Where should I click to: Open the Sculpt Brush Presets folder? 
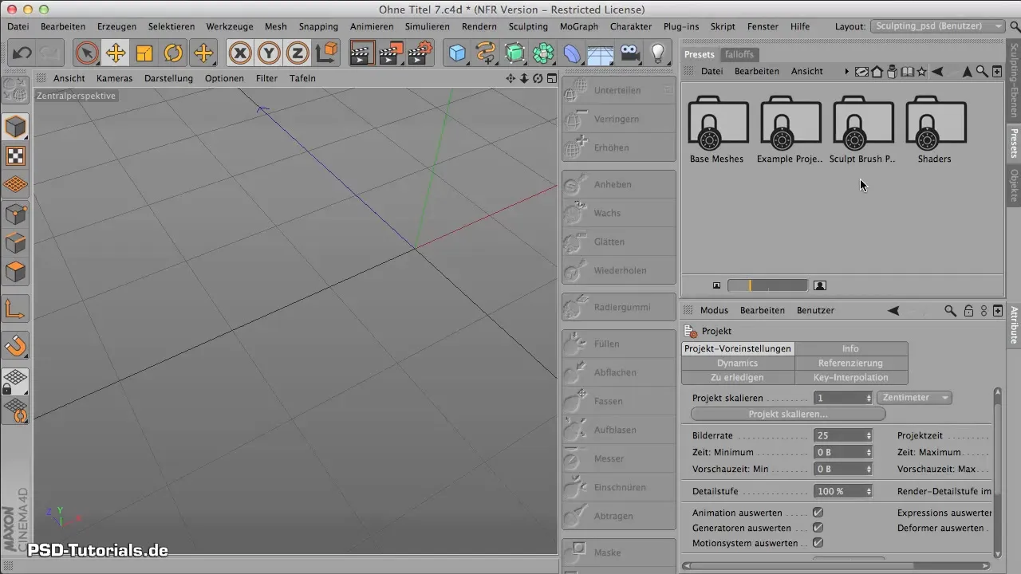(x=862, y=130)
